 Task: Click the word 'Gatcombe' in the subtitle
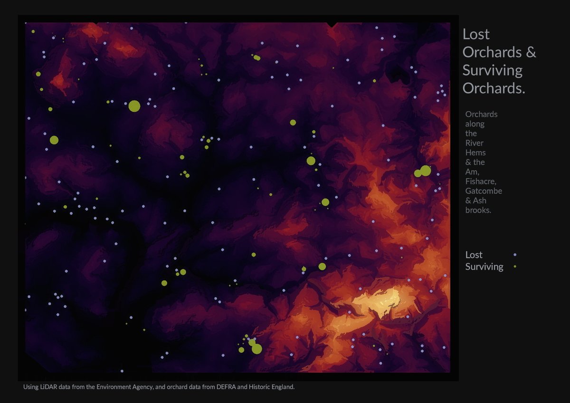(484, 191)
